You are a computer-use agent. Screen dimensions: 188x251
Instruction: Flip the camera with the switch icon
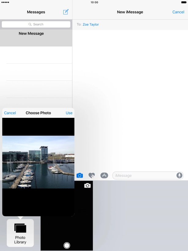(87, 185)
